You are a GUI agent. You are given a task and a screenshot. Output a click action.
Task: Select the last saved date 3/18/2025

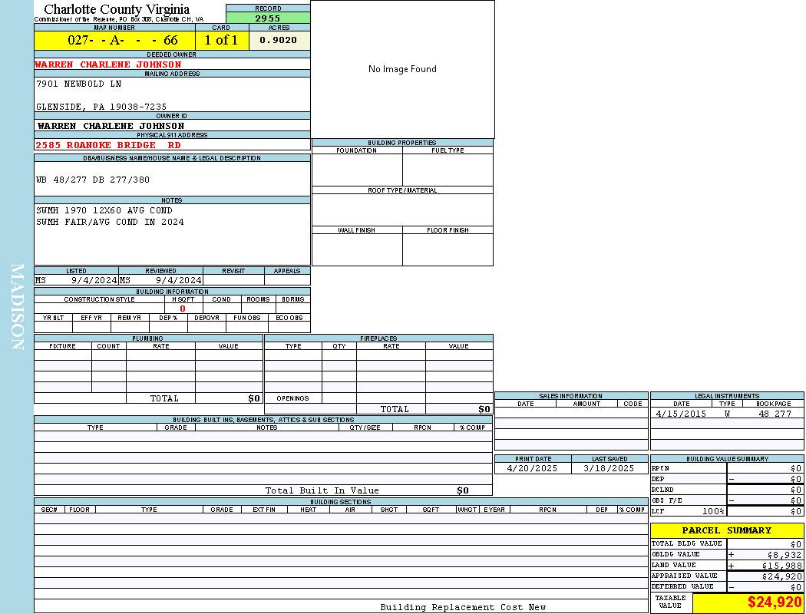[x=609, y=468]
